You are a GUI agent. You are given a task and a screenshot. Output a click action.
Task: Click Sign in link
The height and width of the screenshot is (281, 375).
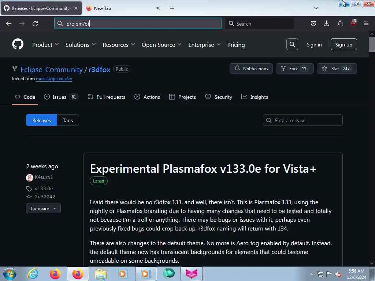[x=314, y=45]
